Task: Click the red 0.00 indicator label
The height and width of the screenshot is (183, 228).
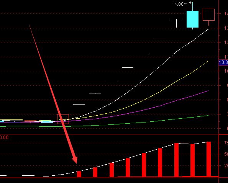Action: point(4,137)
